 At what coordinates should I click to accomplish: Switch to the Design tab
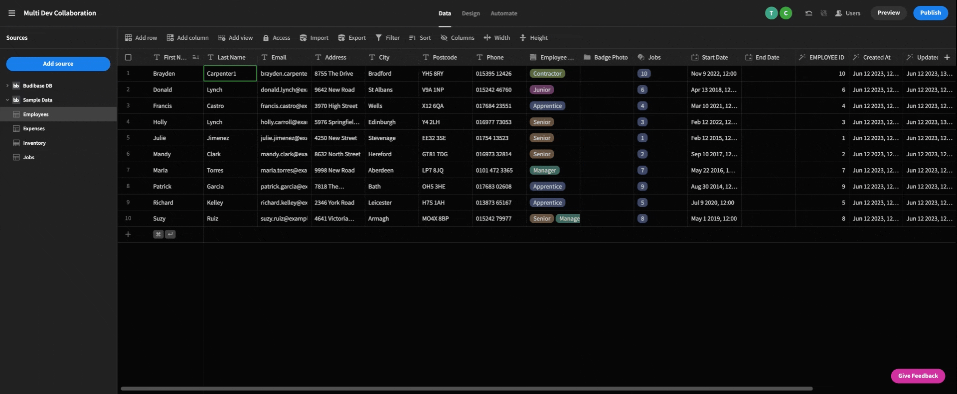tap(471, 13)
